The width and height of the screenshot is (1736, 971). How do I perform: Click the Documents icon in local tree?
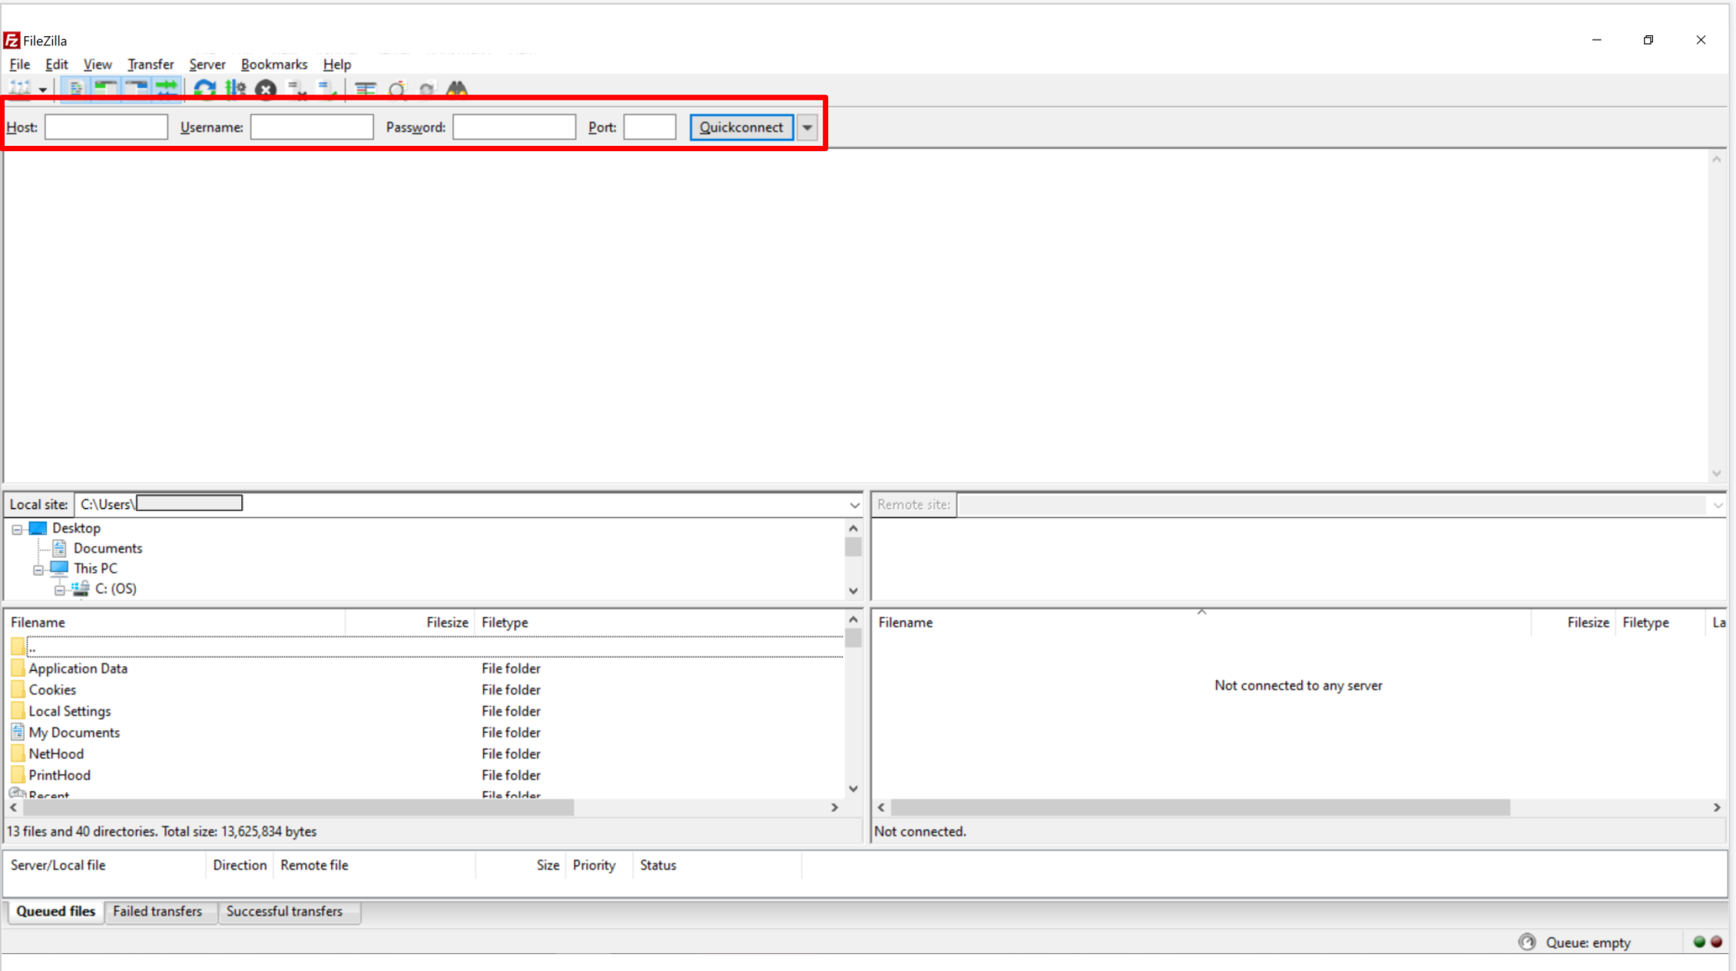pos(59,548)
